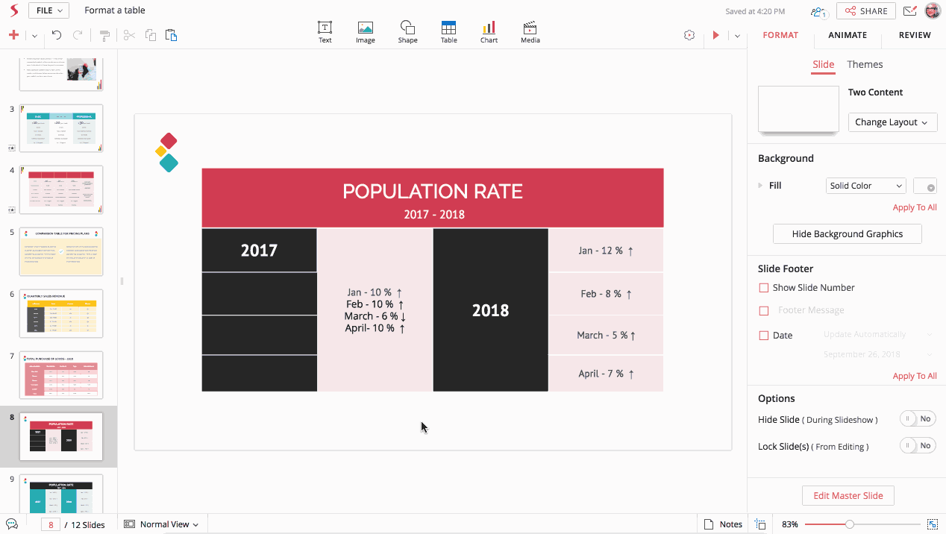
Task: Click the Zoho Show logo icon
Action: (x=13, y=10)
